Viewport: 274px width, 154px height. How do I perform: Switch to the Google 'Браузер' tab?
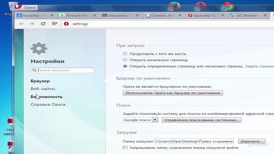pyautogui.click(x=36, y=15)
